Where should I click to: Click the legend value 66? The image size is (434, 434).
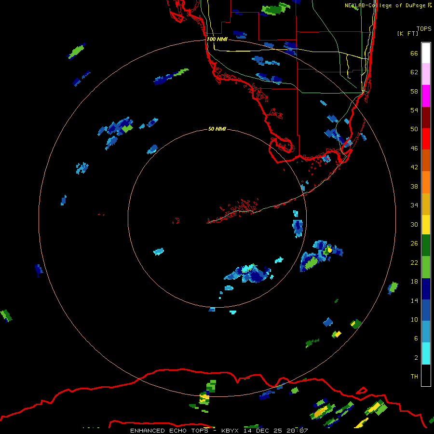(414, 53)
